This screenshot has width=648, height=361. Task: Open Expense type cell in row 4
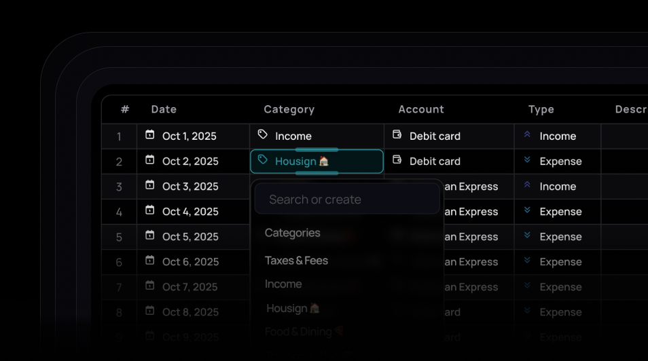coord(557,212)
